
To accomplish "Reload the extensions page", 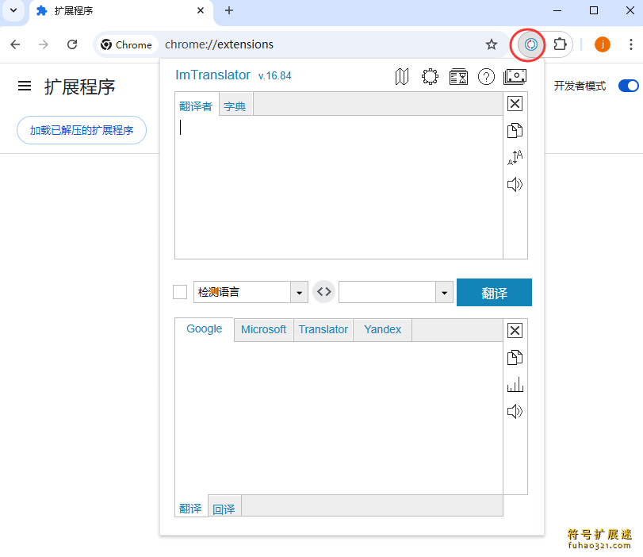I will pyautogui.click(x=72, y=44).
